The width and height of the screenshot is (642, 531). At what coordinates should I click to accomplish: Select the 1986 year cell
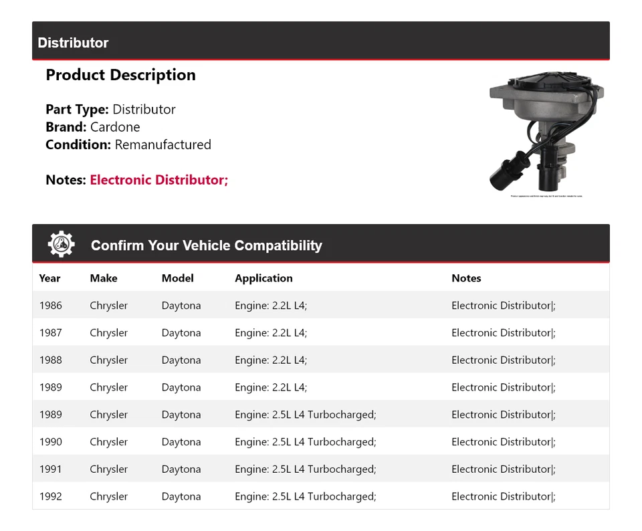[x=51, y=306]
